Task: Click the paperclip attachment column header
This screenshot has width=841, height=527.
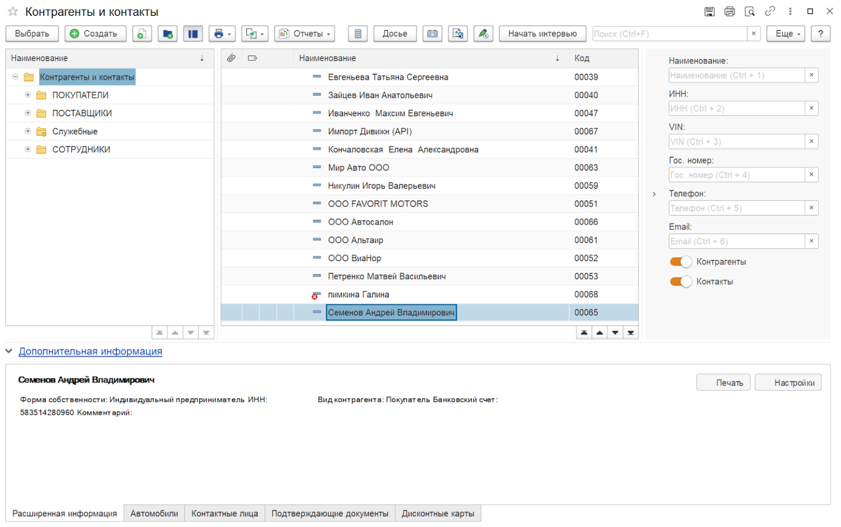Action: pyautogui.click(x=232, y=58)
